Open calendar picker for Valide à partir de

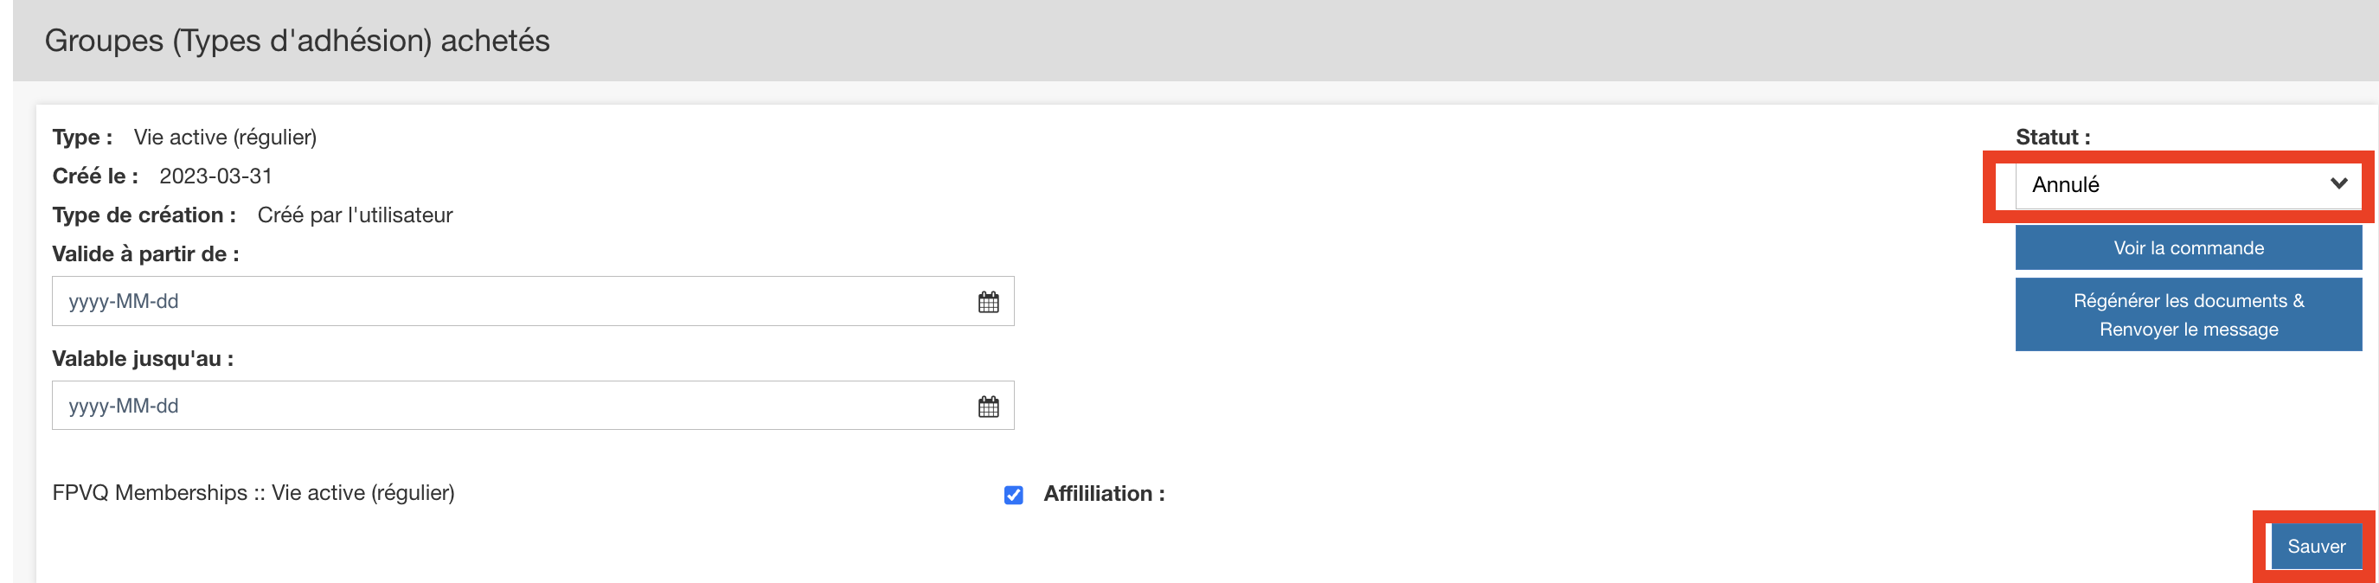987,302
